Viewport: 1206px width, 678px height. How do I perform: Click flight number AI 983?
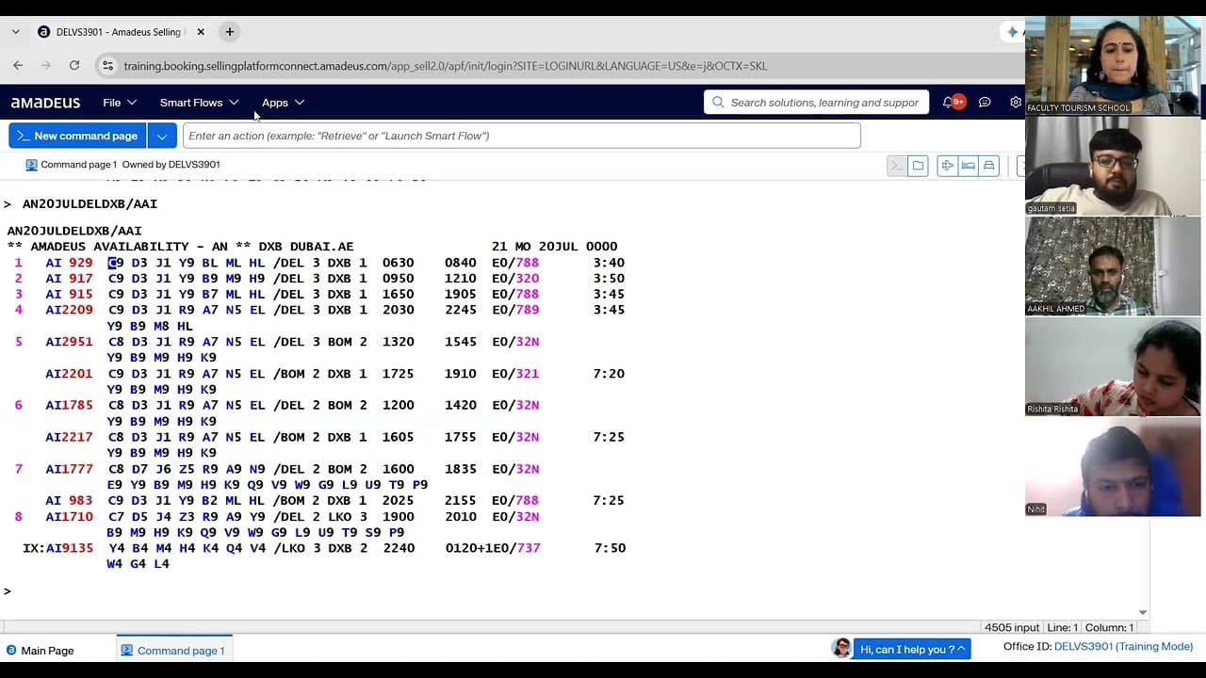pos(69,500)
